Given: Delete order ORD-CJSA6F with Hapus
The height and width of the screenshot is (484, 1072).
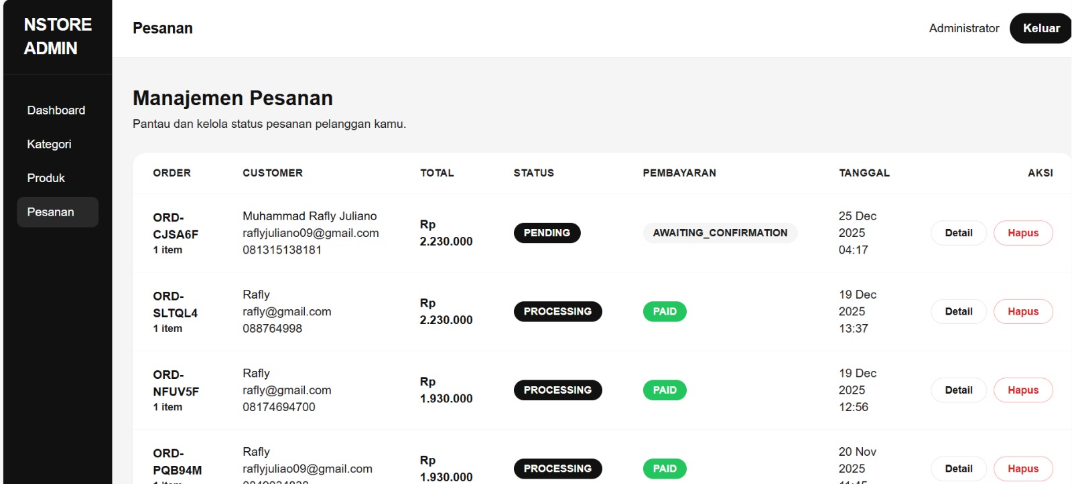Looking at the screenshot, I should click(1022, 233).
